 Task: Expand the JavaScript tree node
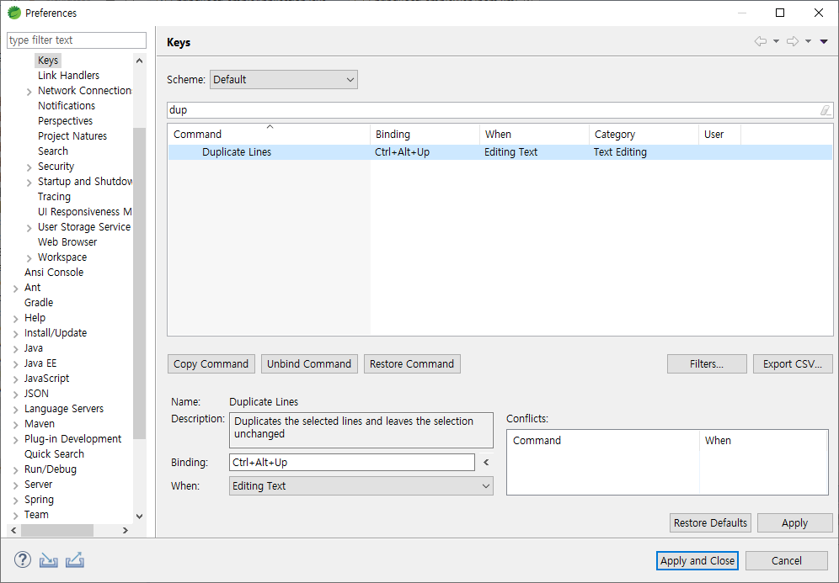point(15,379)
